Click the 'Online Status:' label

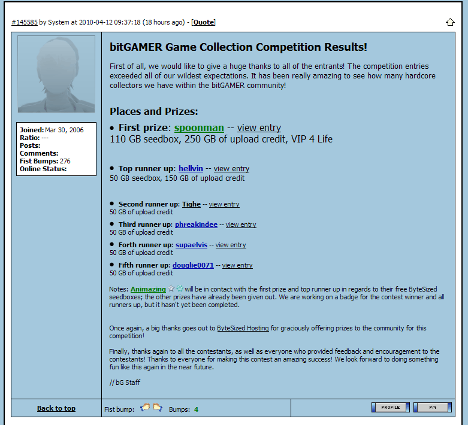click(43, 169)
